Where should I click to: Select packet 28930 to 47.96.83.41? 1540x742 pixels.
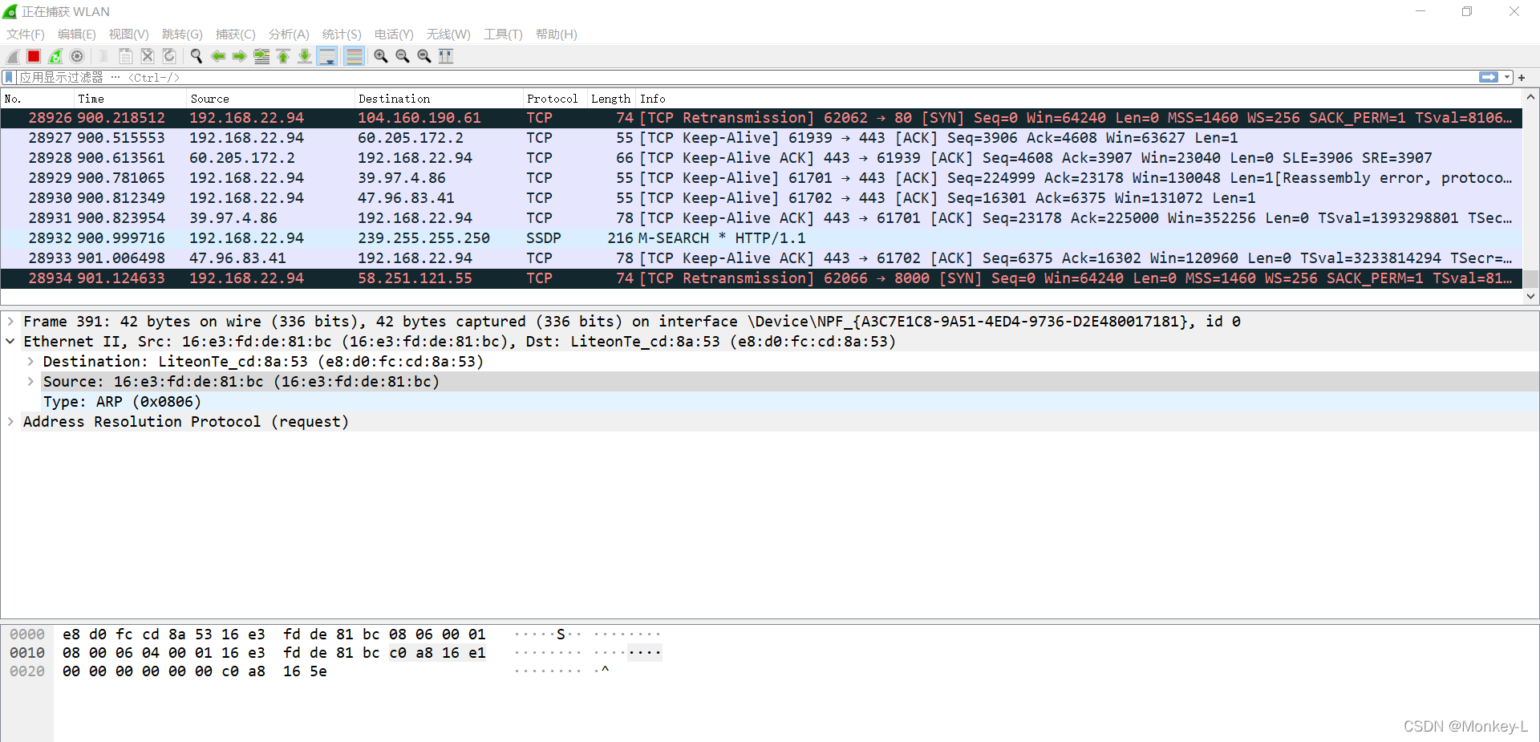(761, 198)
